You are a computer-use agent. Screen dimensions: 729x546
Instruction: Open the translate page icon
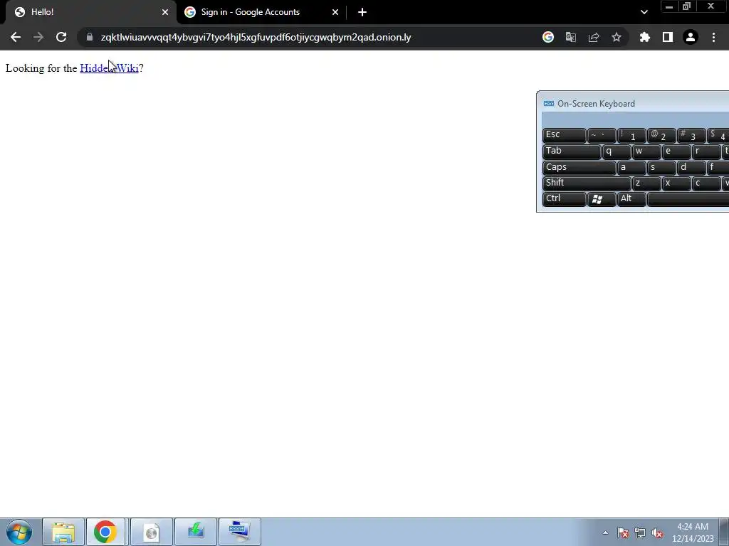click(x=571, y=37)
